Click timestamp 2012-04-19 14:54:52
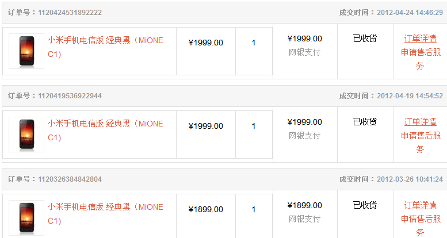This screenshot has height=238, width=447. 410,96
